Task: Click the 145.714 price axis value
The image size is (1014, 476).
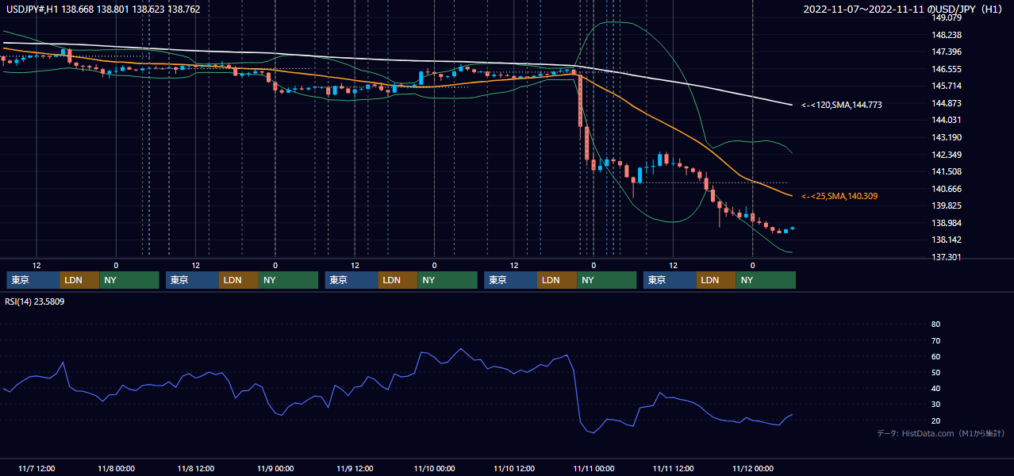Action: click(x=947, y=86)
